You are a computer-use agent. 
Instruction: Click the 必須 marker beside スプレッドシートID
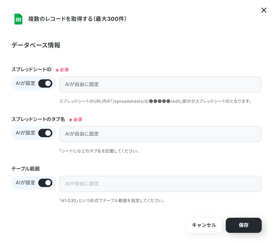(x=62, y=70)
